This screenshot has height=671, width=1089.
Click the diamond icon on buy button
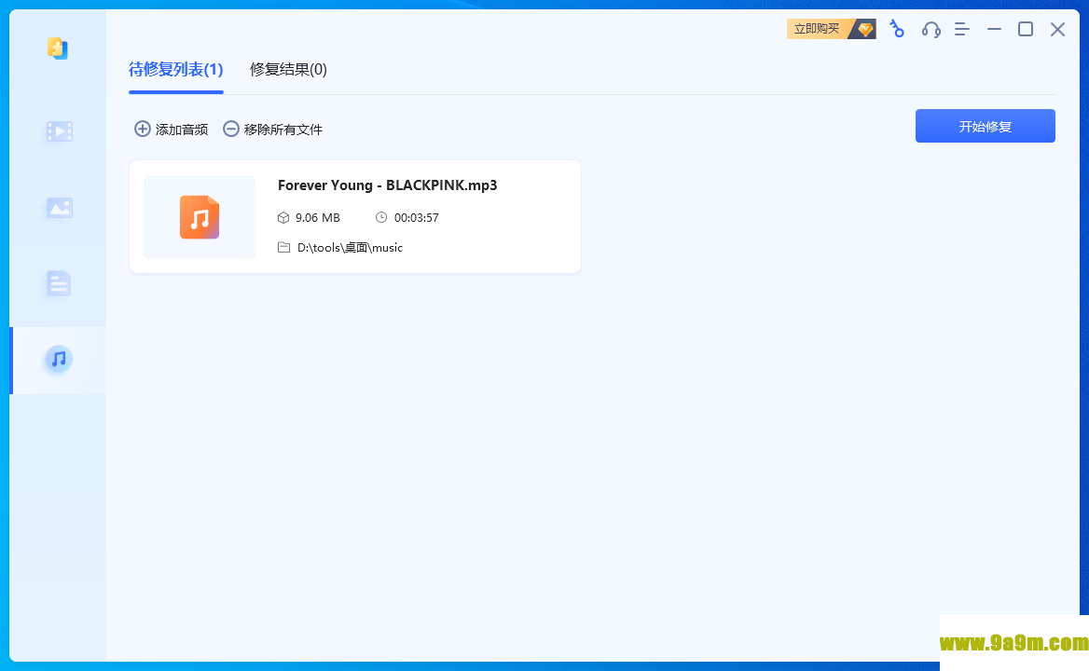pyautogui.click(x=865, y=29)
